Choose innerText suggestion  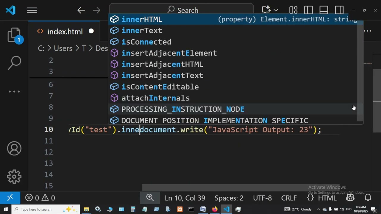coord(233,31)
